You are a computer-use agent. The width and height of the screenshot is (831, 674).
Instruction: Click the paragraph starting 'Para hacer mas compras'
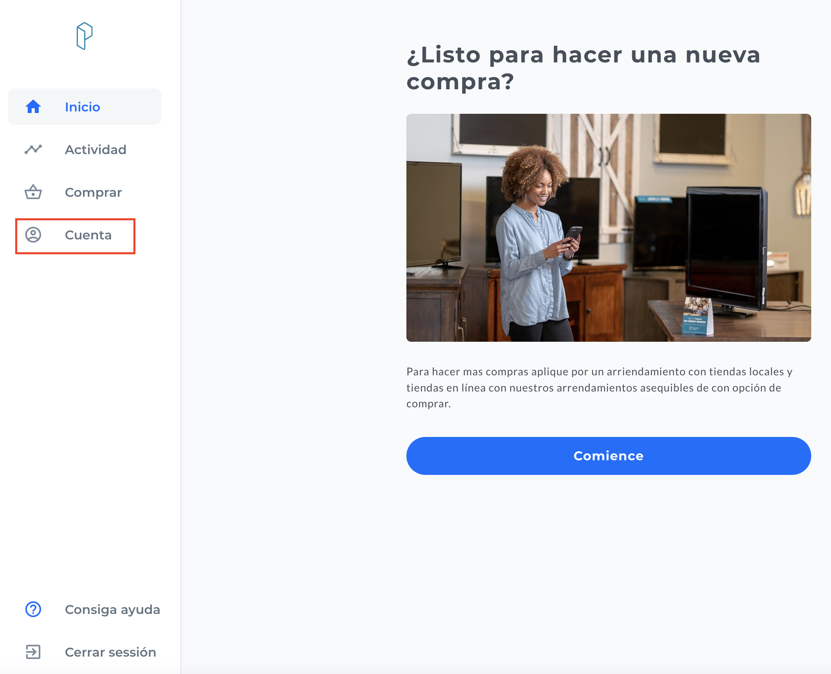click(x=599, y=388)
